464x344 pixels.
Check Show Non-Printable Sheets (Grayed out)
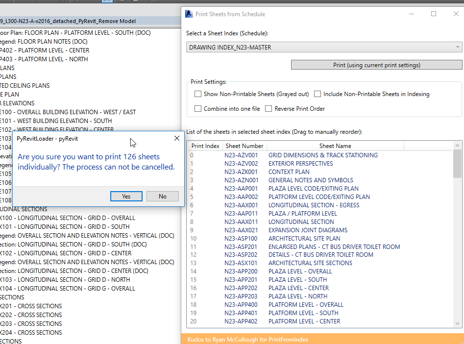(198, 94)
